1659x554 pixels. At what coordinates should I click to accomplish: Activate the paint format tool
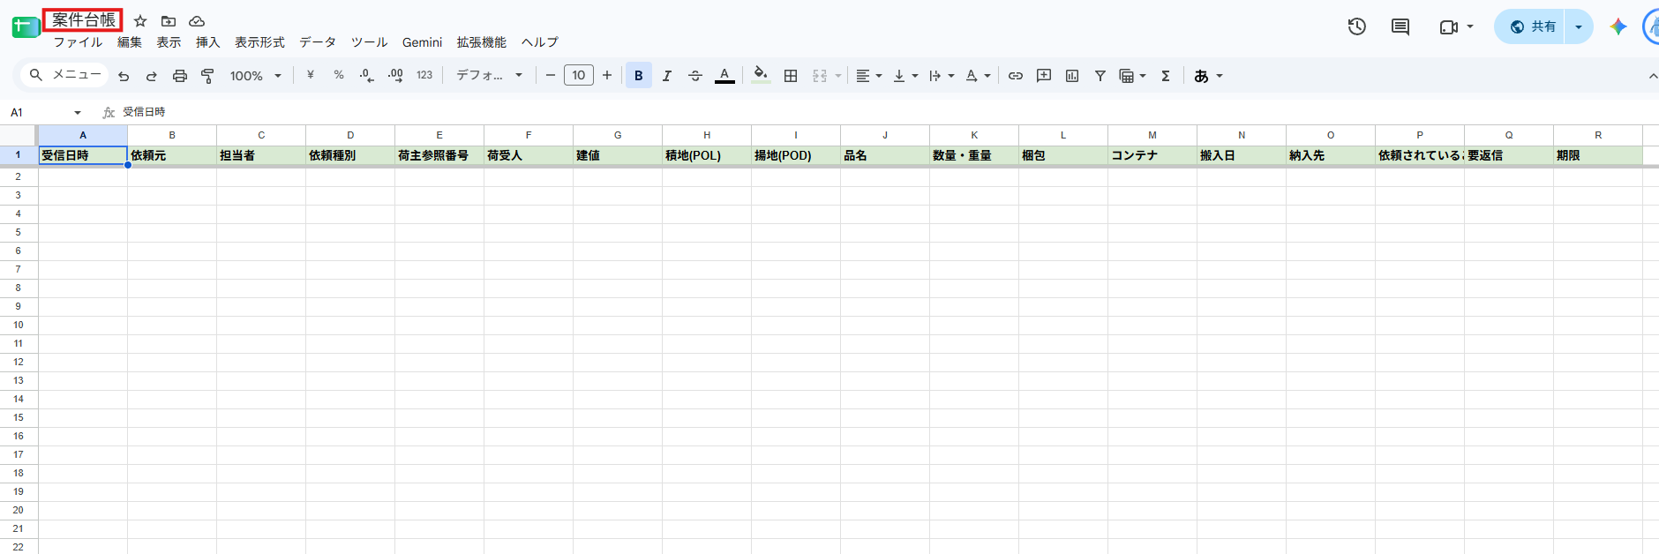(x=208, y=76)
